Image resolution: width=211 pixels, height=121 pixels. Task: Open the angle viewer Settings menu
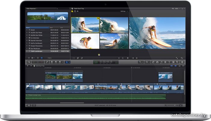pyautogui.click(x=124, y=11)
